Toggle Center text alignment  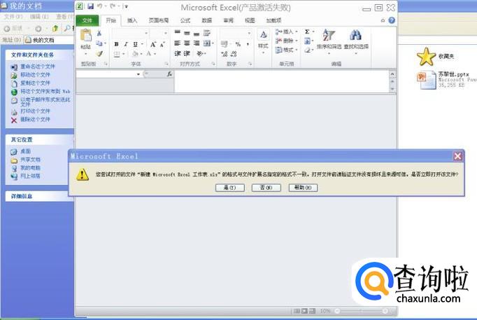point(187,43)
